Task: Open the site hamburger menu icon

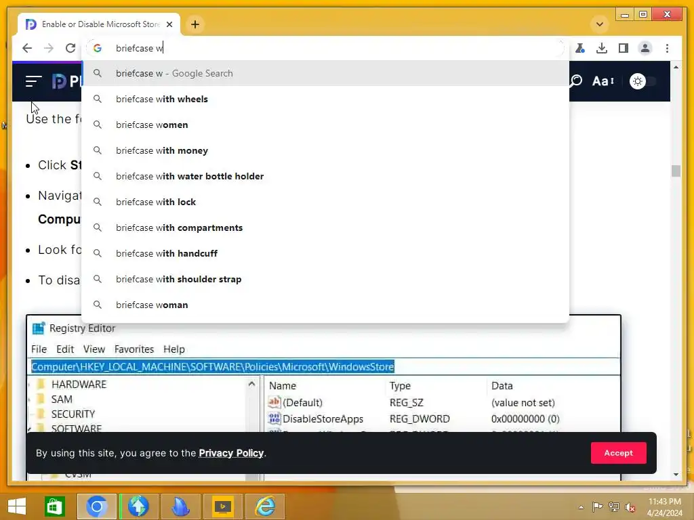Action: click(x=34, y=81)
